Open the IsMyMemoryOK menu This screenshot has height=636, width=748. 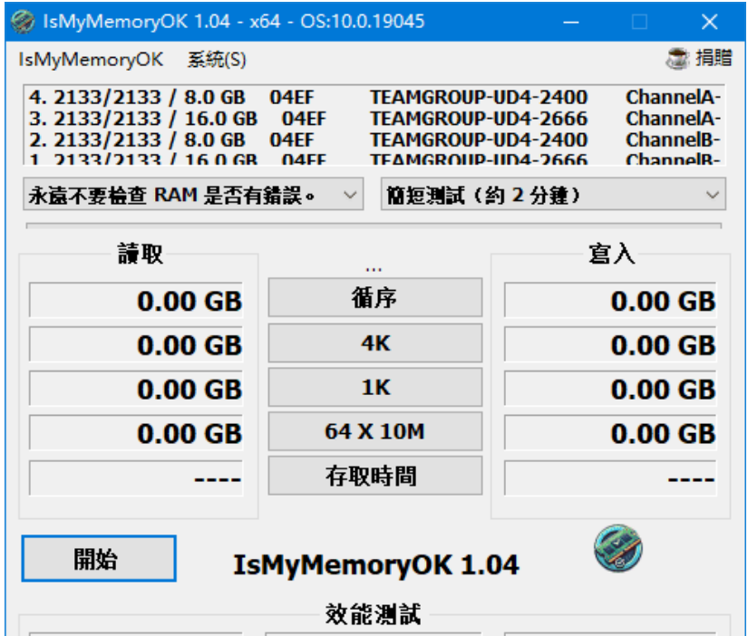pyautogui.click(x=90, y=58)
